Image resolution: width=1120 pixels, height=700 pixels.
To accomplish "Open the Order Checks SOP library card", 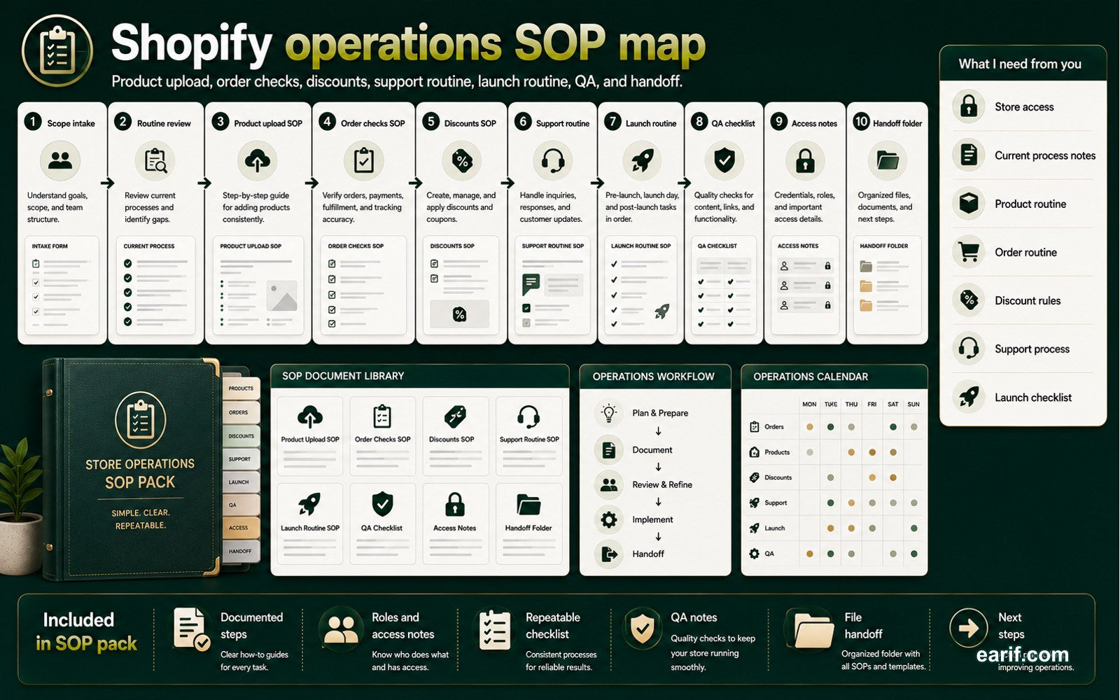I will click(x=382, y=436).
